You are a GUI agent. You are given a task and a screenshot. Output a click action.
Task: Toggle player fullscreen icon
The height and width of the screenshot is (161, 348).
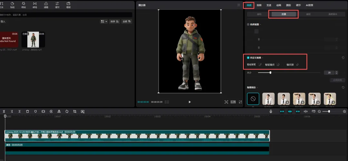pyautogui.click(x=240, y=102)
